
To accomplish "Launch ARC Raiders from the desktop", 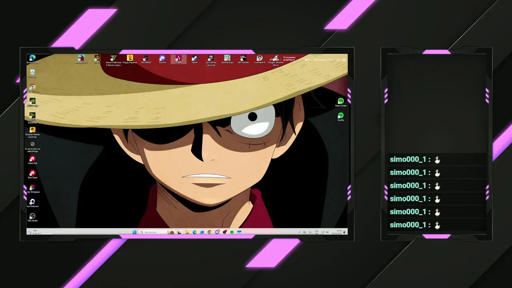I will tap(243, 59).
